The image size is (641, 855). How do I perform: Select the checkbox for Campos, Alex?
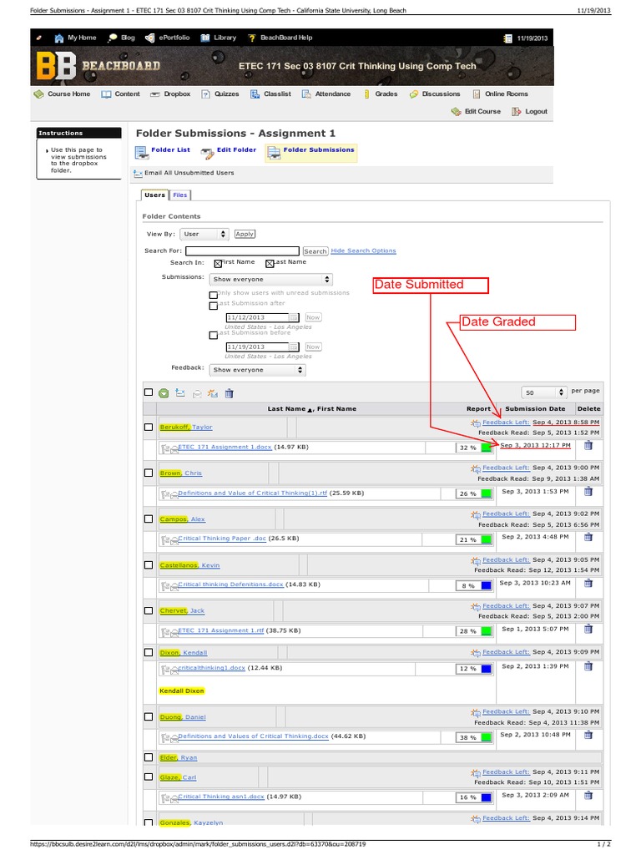(149, 519)
